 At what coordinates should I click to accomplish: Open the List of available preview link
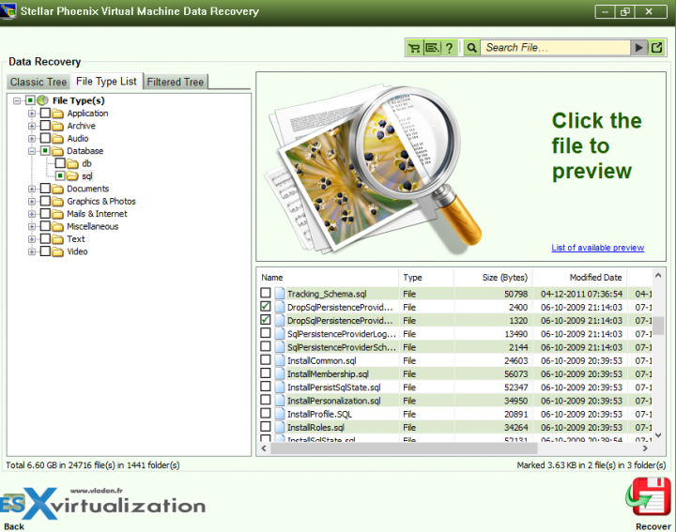(597, 248)
